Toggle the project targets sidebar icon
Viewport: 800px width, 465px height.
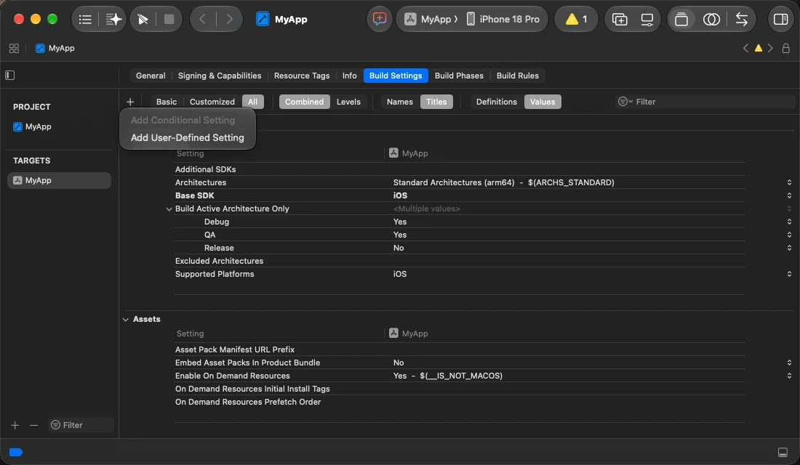9,76
